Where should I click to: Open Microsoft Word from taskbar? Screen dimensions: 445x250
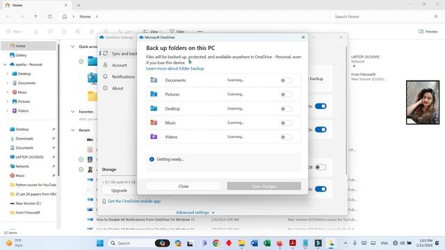(x=254, y=243)
